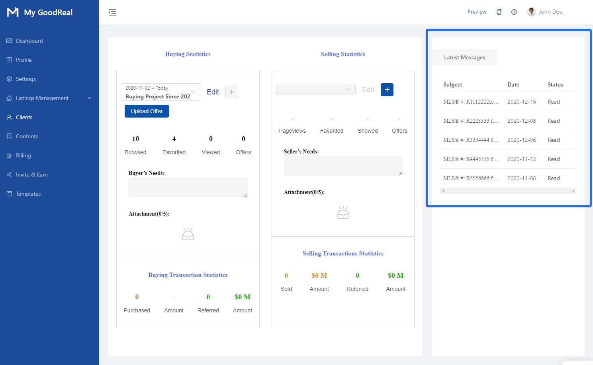The height and width of the screenshot is (365, 593).
Task: Click the empty inbox icon under selling Attachment
Action: tap(343, 213)
